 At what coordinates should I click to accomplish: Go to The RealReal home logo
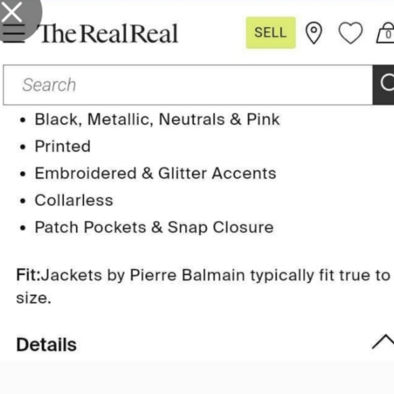(x=109, y=33)
